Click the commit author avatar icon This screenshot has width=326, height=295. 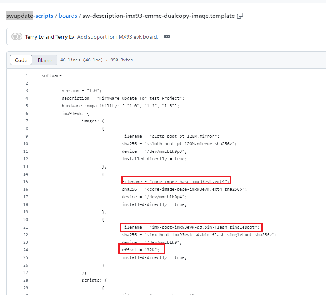16,37
